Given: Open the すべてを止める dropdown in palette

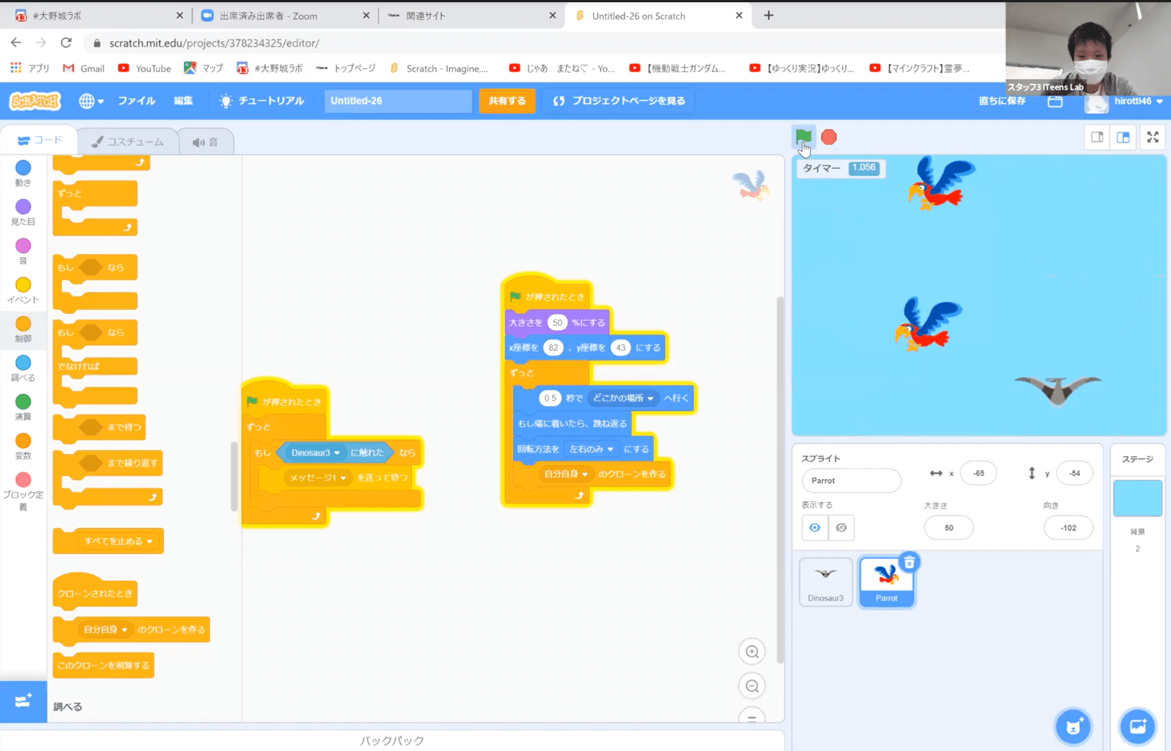Looking at the screenshot, I should click(118, 541).
